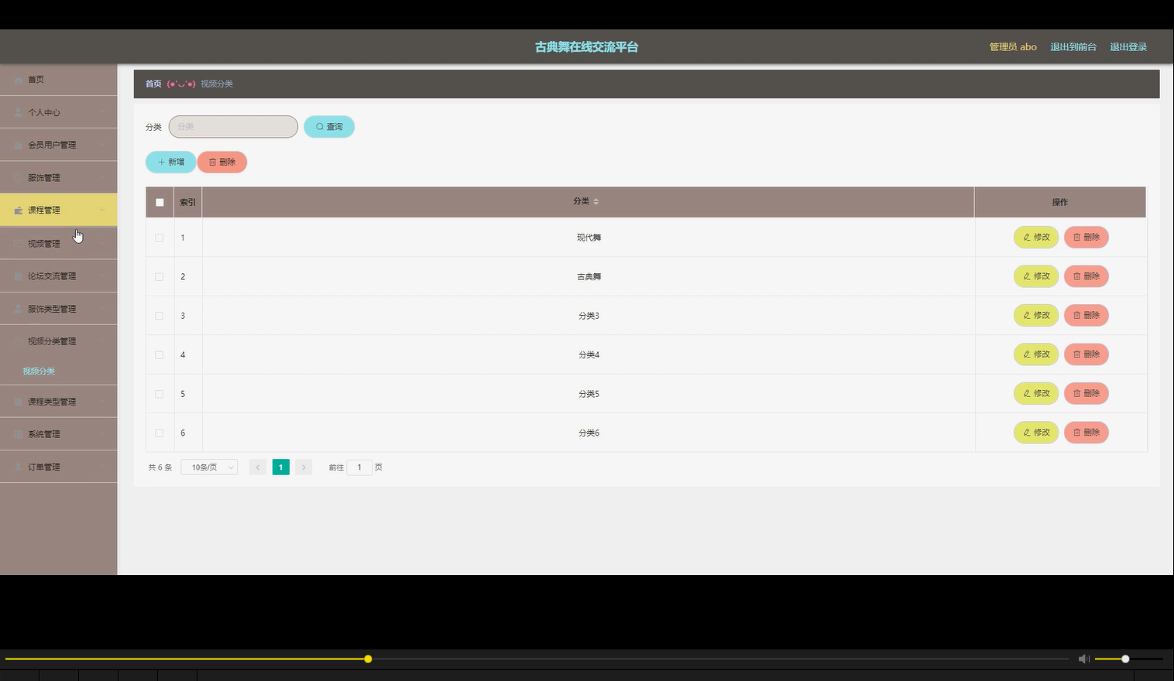Image resolution: width=1174 pixels, height=681 pixels.
Task: Open 视频分类管理 sidebar menu
Action: (58, 341)
